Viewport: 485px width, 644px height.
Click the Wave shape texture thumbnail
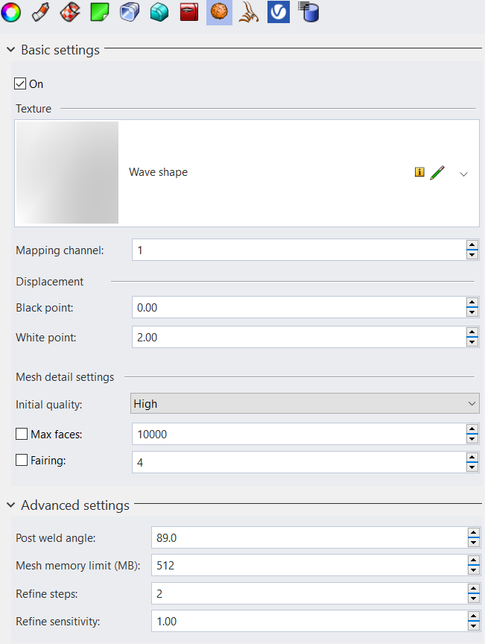[67, 172]
